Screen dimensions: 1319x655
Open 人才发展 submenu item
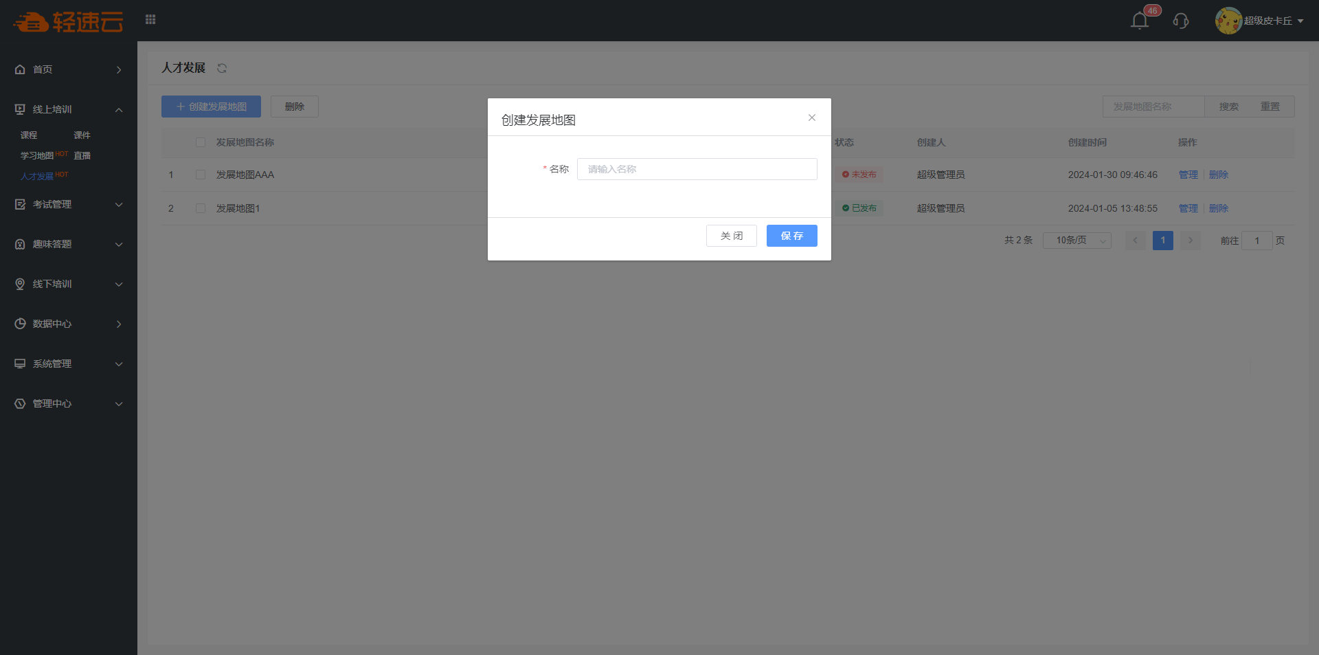pos(37,177)
